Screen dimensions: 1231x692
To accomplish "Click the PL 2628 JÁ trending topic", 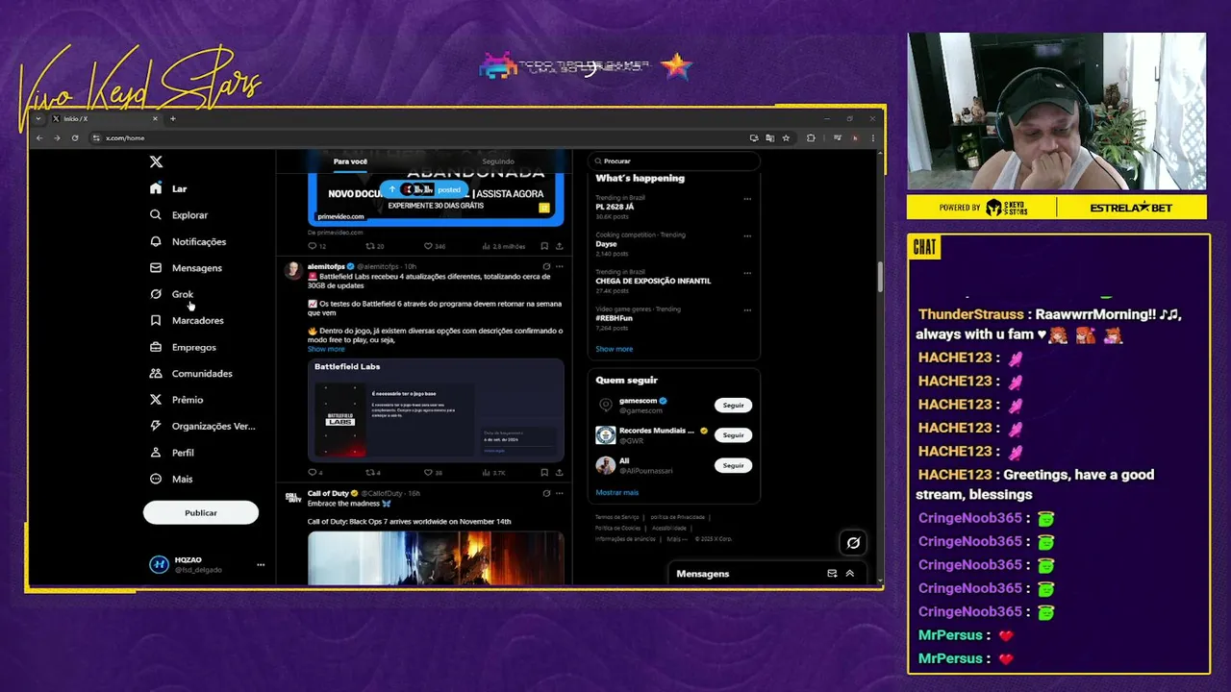I will click(x=615, y=207).
